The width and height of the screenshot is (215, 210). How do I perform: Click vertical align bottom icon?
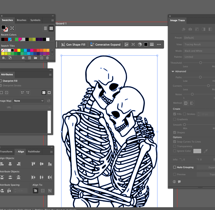pyautogui.click(x=50, y=164)
